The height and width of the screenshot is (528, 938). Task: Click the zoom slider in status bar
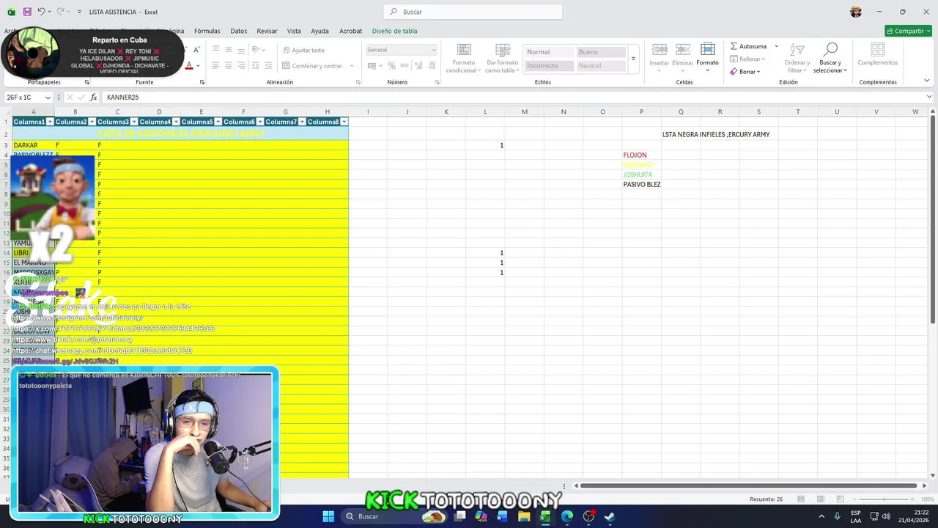point(885,499)
